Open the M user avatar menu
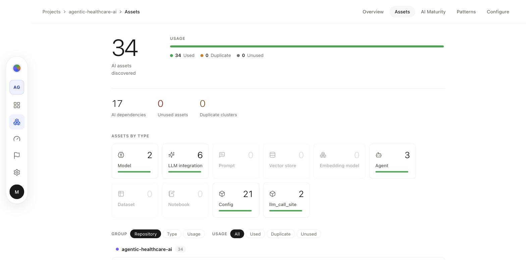 (17, 192)
